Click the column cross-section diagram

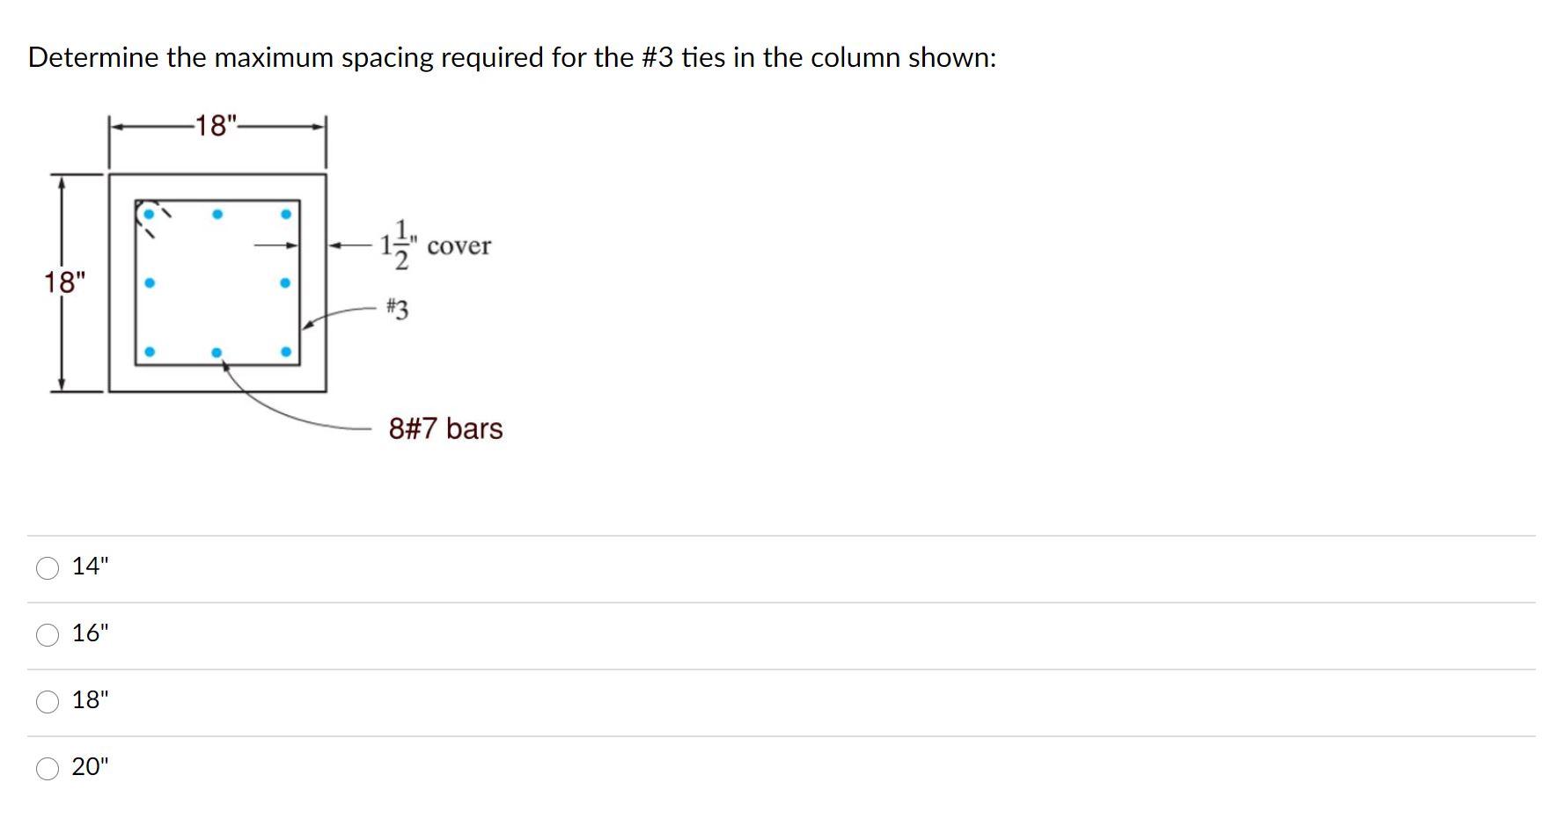[217, 282]
